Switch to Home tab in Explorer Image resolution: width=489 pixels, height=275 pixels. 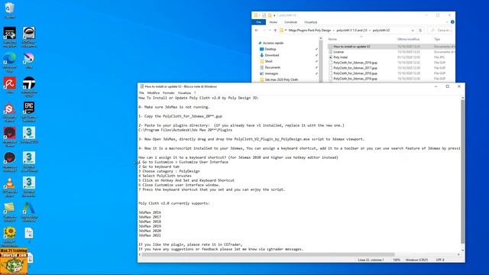(274, 22)
